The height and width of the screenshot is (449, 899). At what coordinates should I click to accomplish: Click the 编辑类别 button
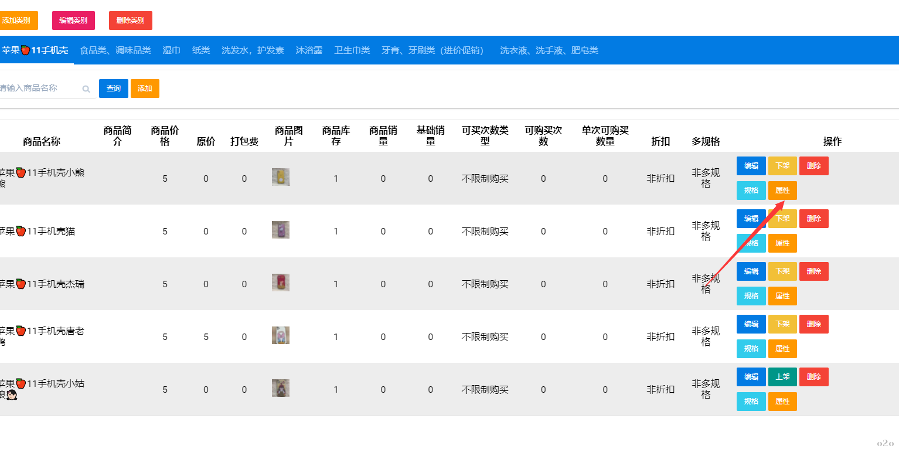click(73, 21)
